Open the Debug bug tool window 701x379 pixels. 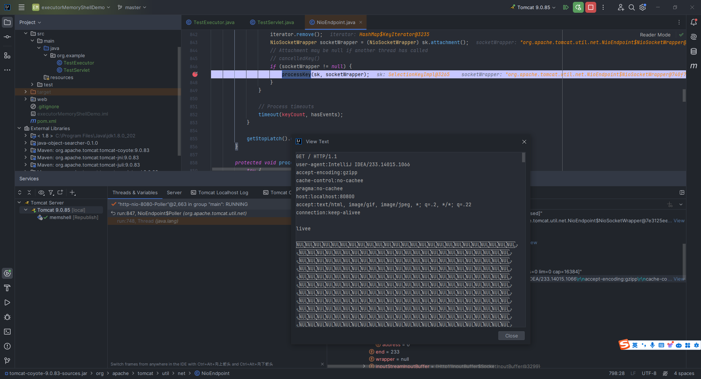[x=7, y=317]
